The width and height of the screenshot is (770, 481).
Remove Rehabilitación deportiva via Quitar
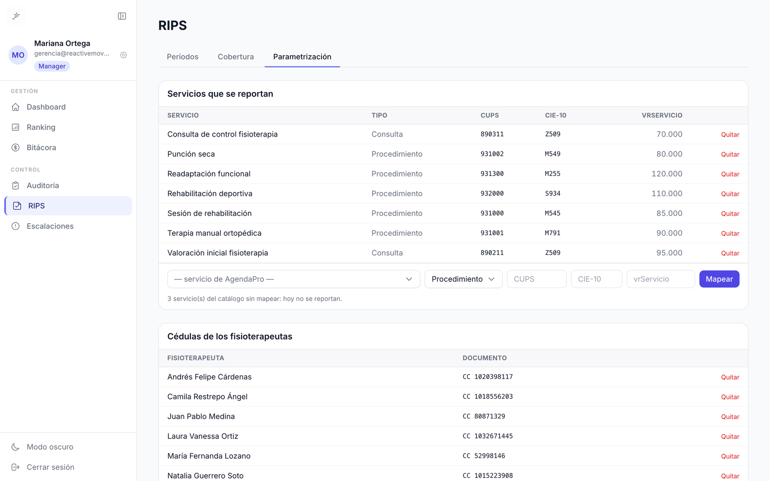(730, 194)
